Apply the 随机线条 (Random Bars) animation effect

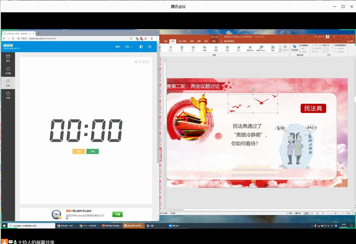pyautogui.click(x=250, y=48)
